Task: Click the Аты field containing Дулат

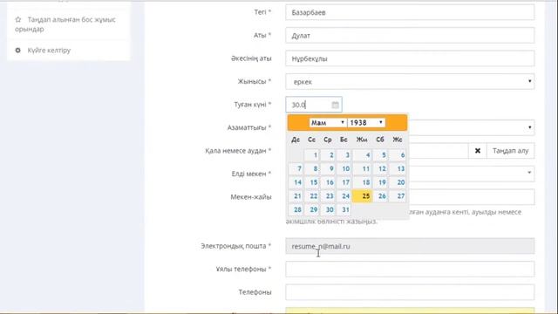Action: [410, 36]
